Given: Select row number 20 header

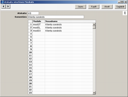Looking at the screenshot, I should (30, 83).
